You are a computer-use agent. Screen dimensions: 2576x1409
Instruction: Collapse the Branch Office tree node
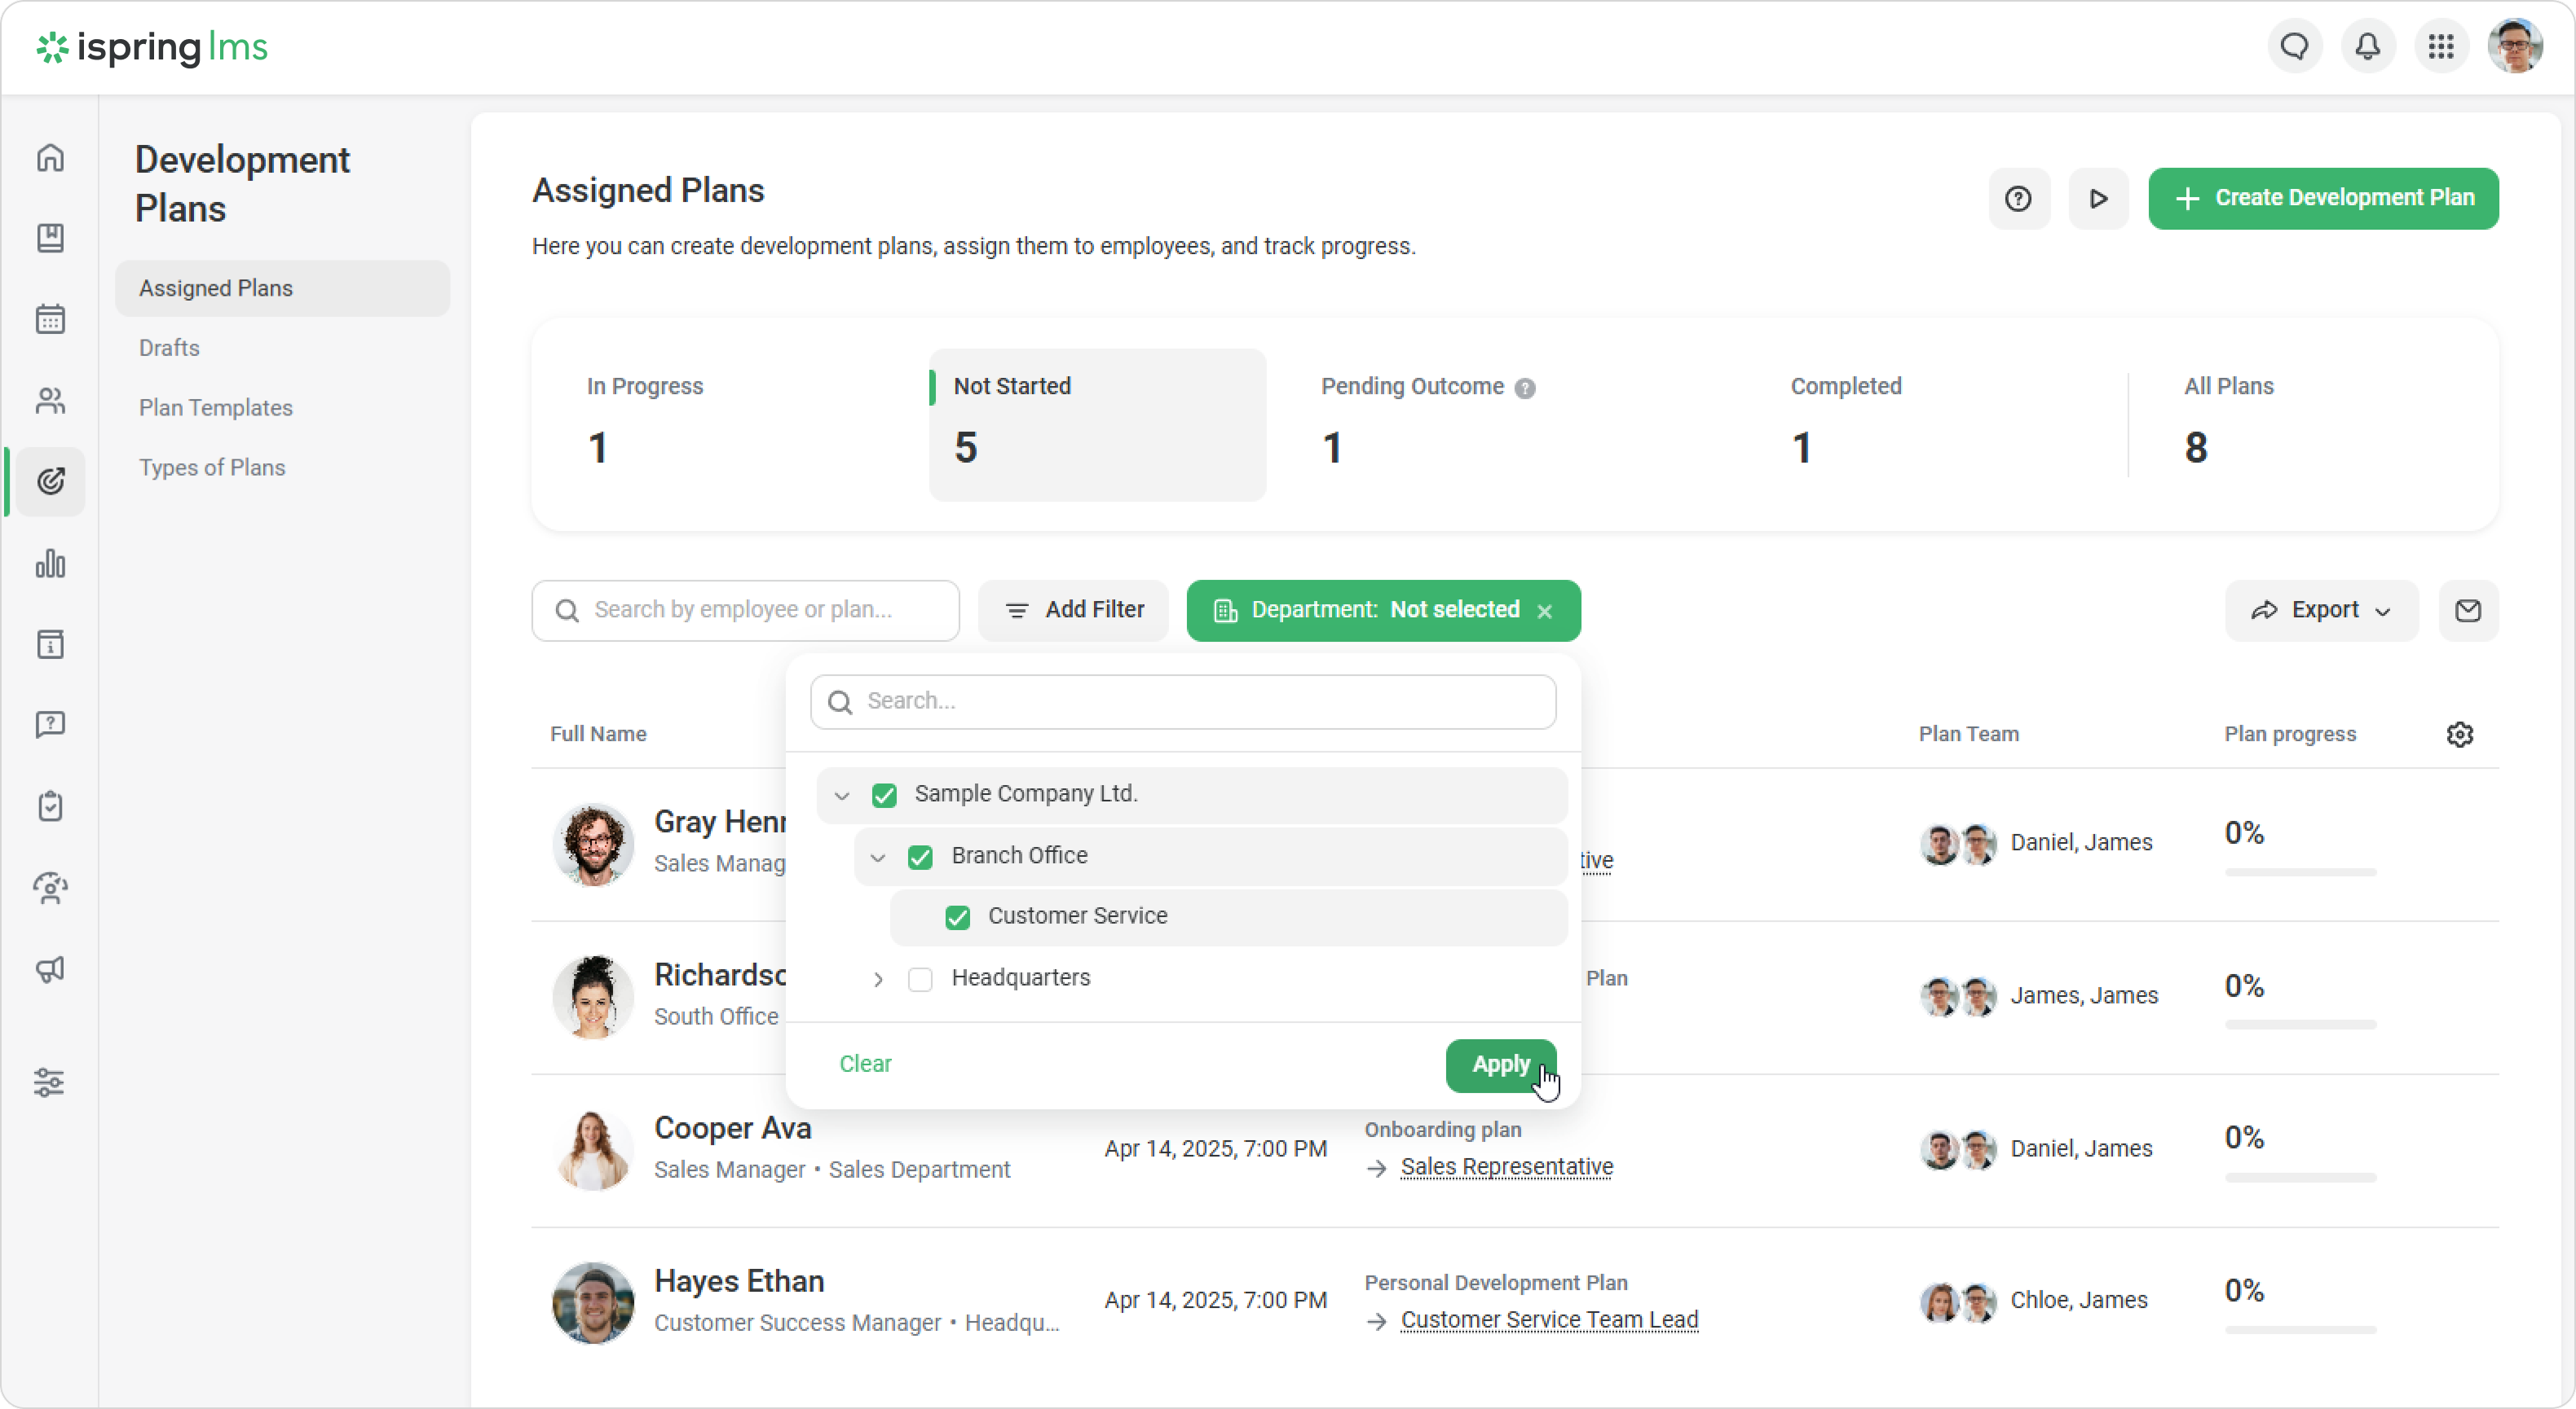click(878, 858)
